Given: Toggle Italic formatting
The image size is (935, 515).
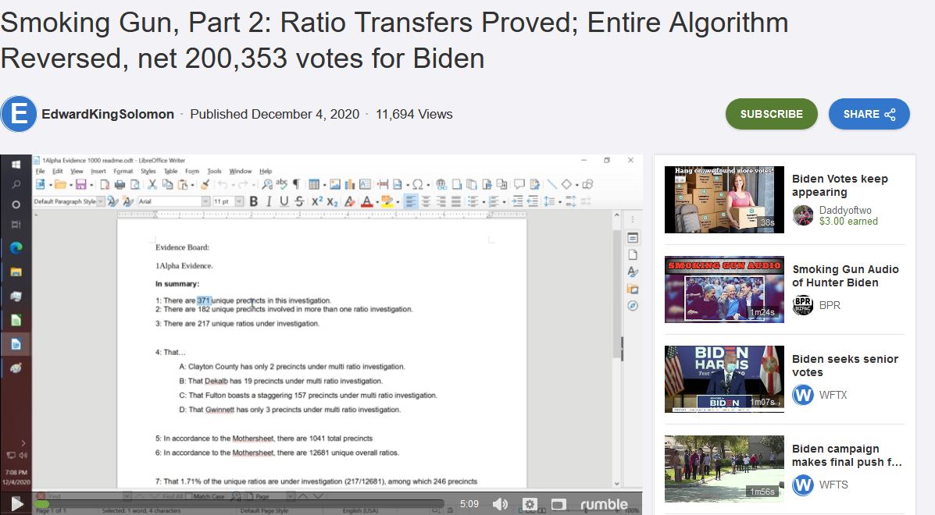Looking at the screenshot, I should click(269, 201).
